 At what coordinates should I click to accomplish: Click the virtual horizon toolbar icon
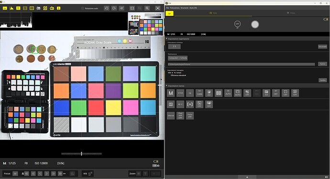click(x=39, y=8)
